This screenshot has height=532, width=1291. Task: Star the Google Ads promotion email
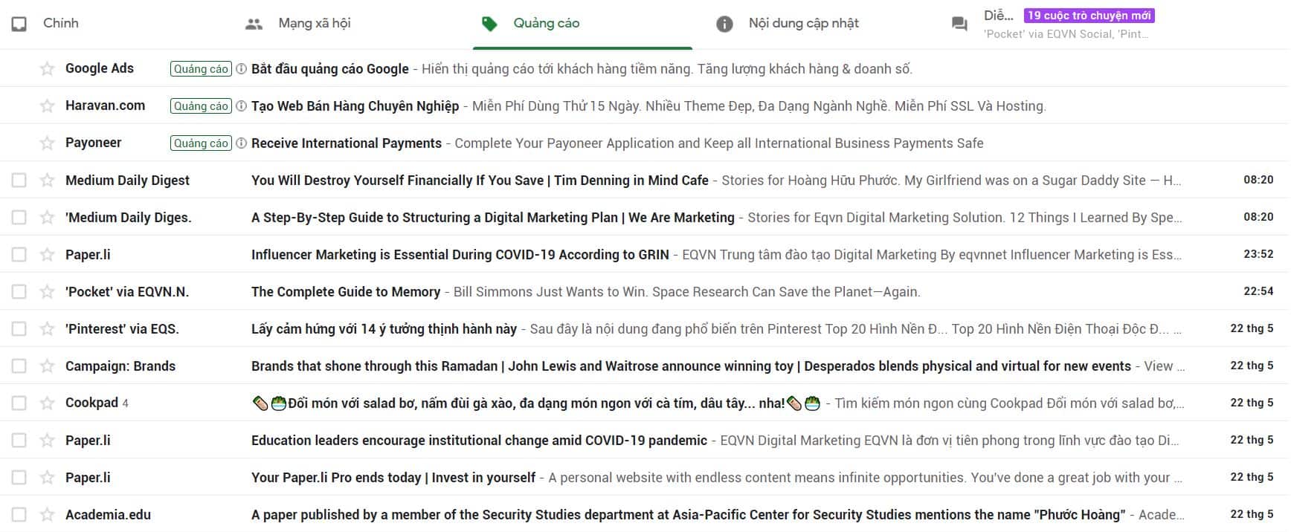pos(47,69)
